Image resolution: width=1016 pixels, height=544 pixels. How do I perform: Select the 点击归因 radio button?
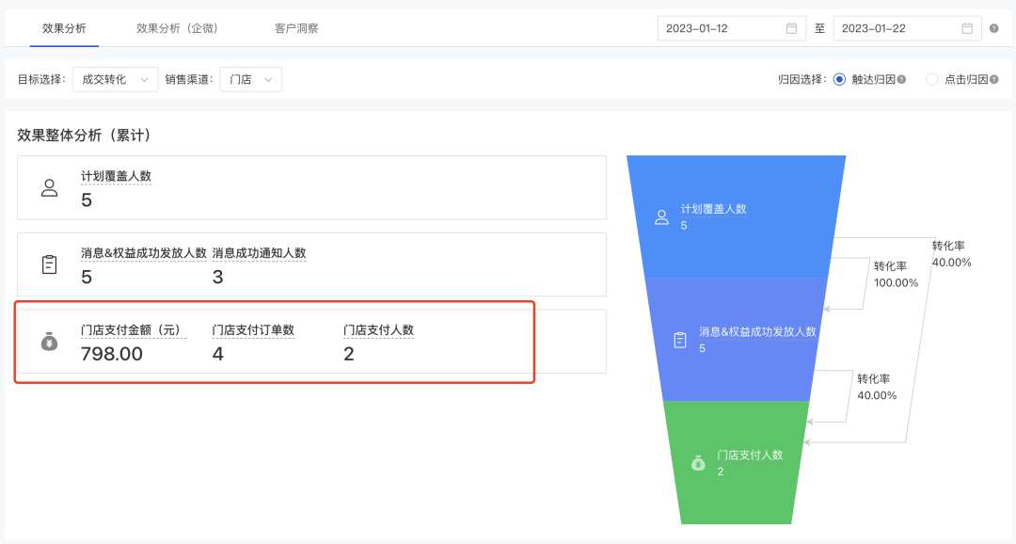click(x=932, y=80)
